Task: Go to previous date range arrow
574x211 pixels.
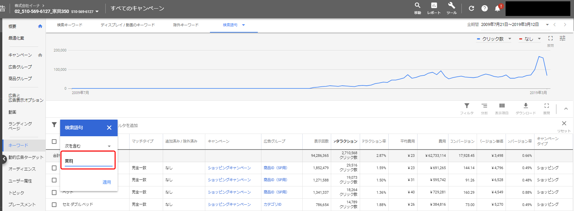Action: pyautogui.click(x=554, y=25)
